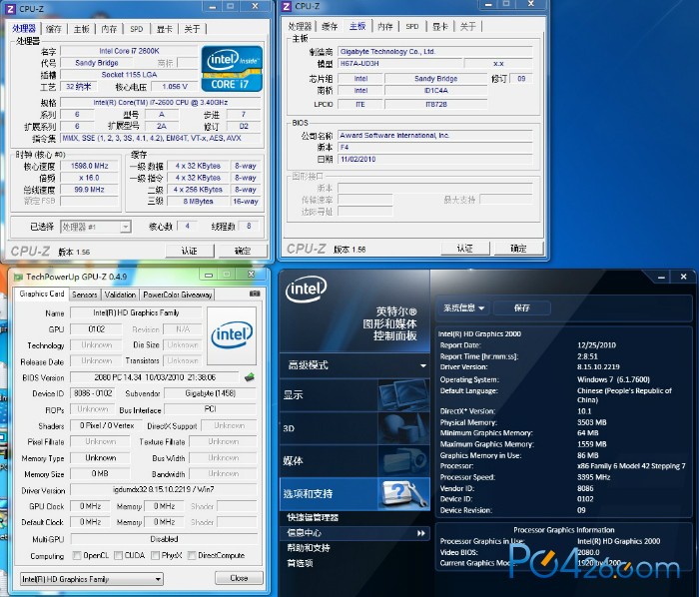Open 快捷键管理器 hotkey manager
This screenshot has width=699, height=597.
click(312, 518)
